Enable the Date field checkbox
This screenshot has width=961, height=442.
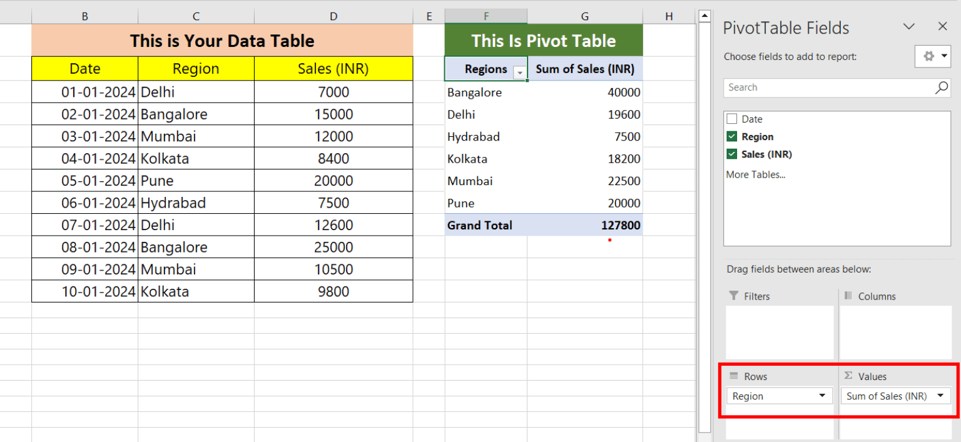[x=732, y=119]
